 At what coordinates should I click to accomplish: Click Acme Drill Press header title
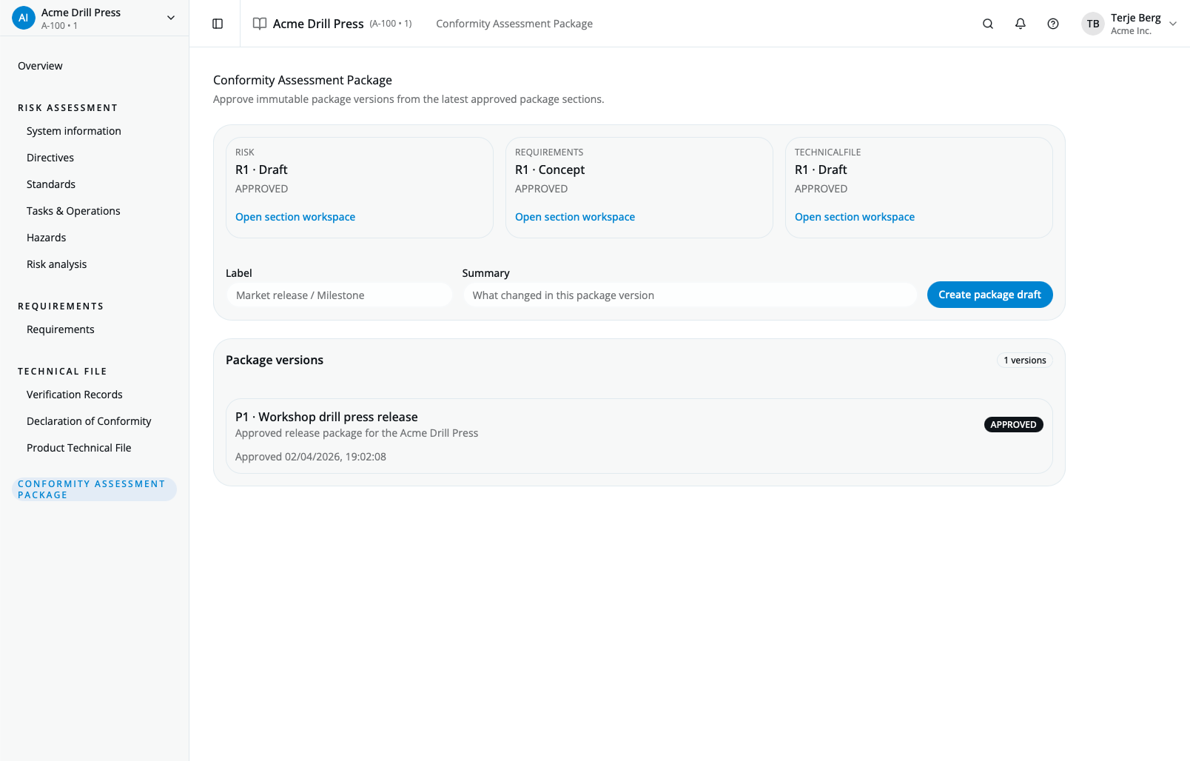318,24
